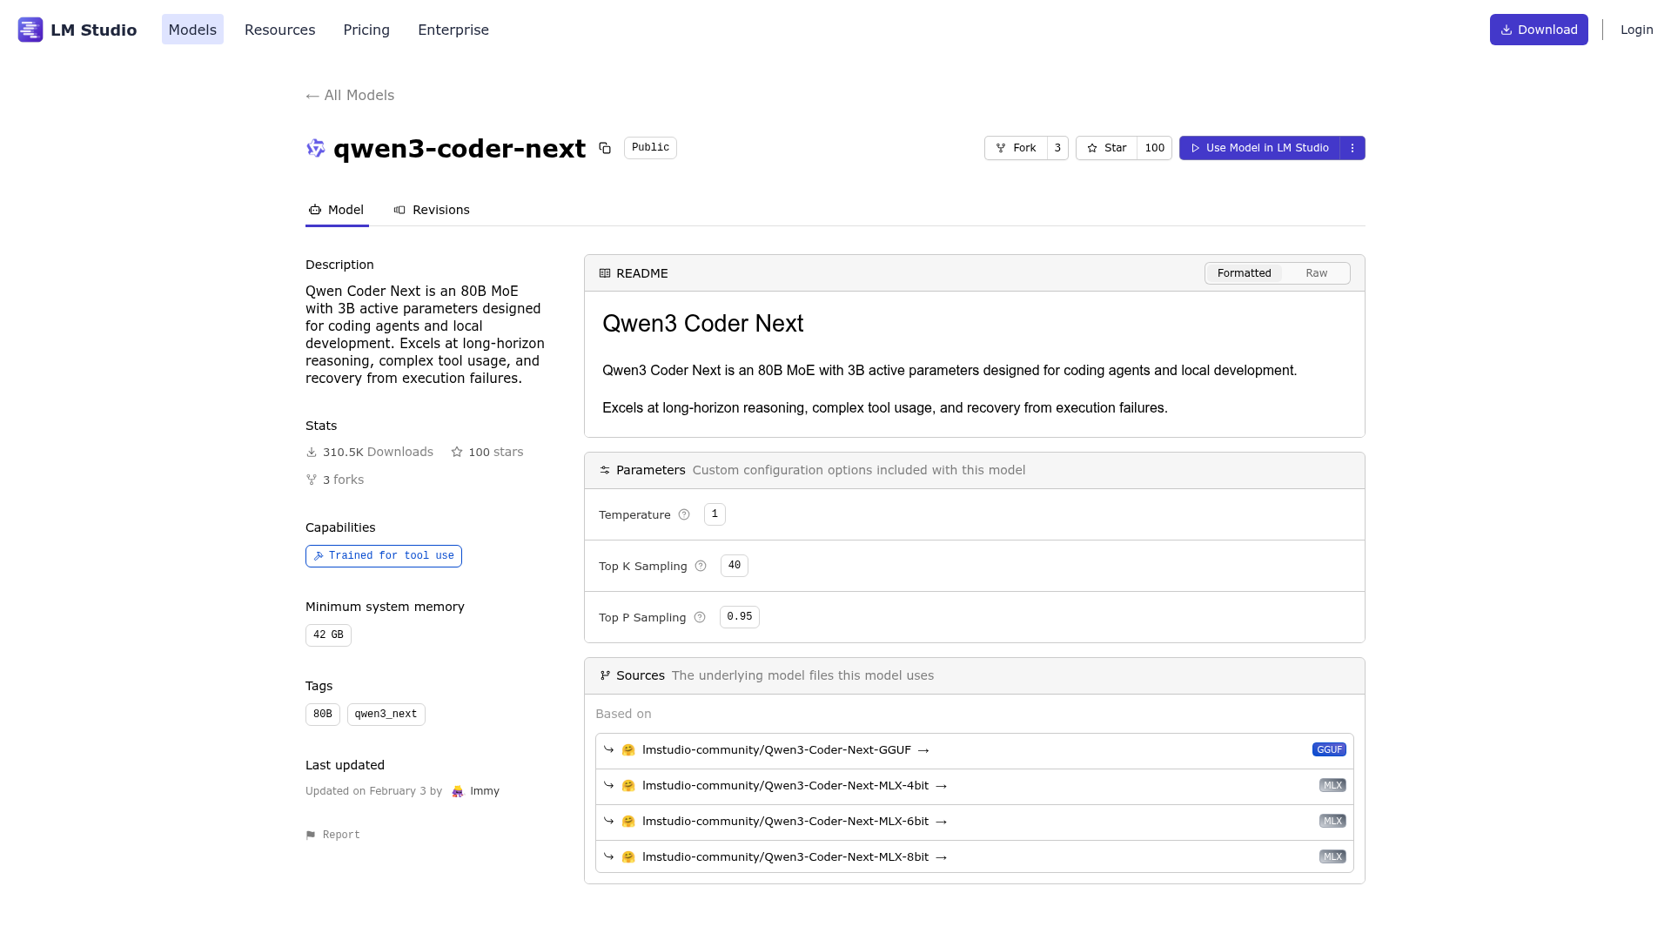Open lmstudio-community/Qwen3-Coder-Next-MLX-6bit source

(785, 822)
